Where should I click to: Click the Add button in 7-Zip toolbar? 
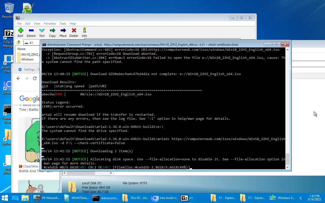[20, 33]
